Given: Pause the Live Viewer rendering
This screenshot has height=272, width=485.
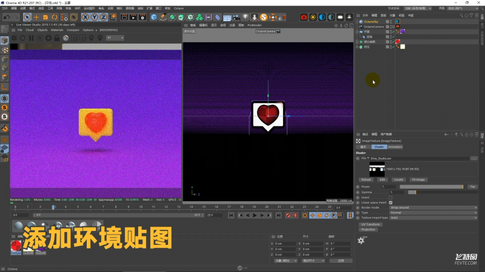Looking at the screenshot, I should (x=32, y=38).
